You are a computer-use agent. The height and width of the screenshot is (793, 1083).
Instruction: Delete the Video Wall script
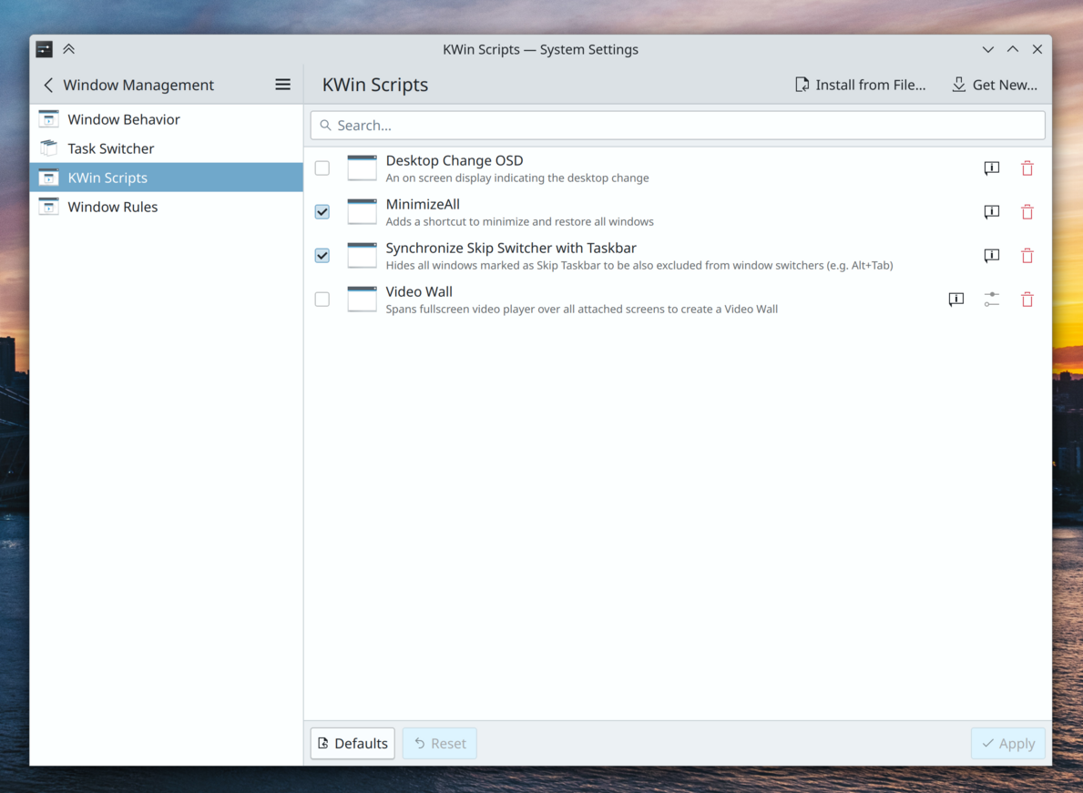pyautogui.click(x=1027, y=299)
